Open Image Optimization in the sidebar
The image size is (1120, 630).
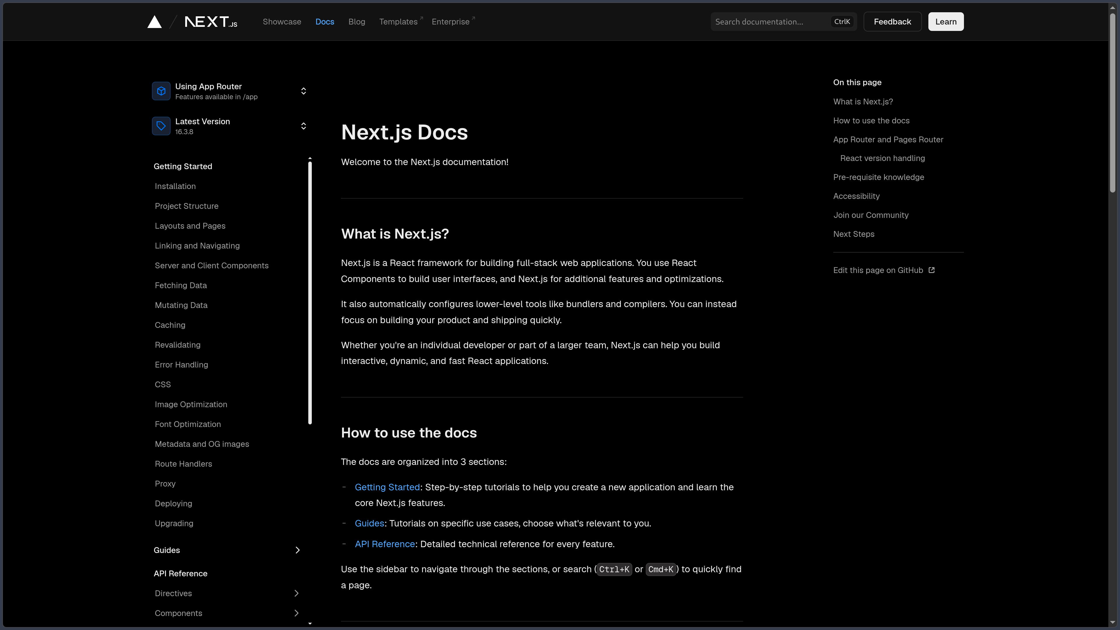pos(191,404)
